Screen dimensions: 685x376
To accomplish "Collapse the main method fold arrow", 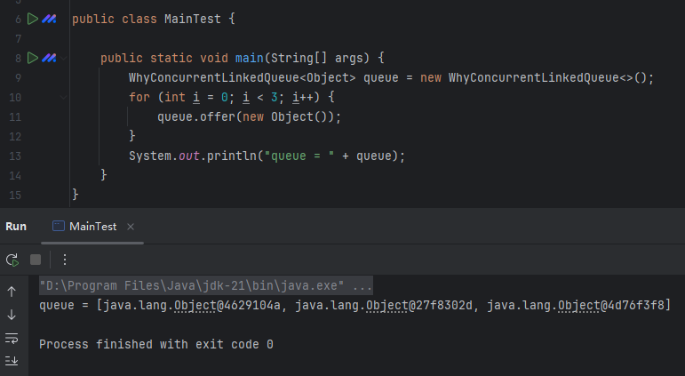I will 63,58.
